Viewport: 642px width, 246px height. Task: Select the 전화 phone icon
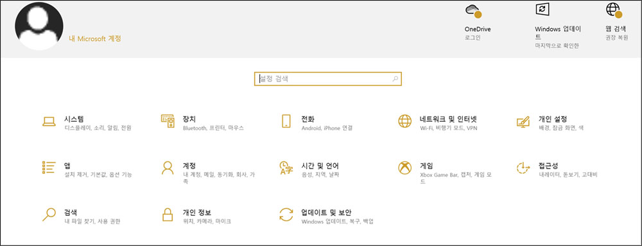coord(286,121)
